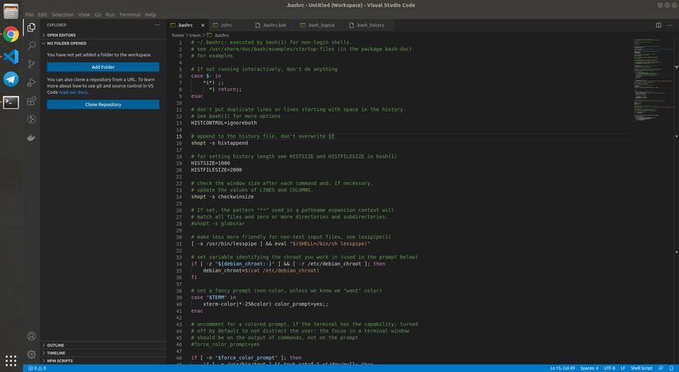Expand the Outline section

55,345
